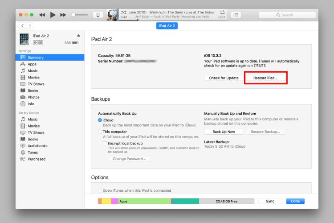Adjust the volume slider knob
The image size is (334, 223).
[x=73, y=15]
